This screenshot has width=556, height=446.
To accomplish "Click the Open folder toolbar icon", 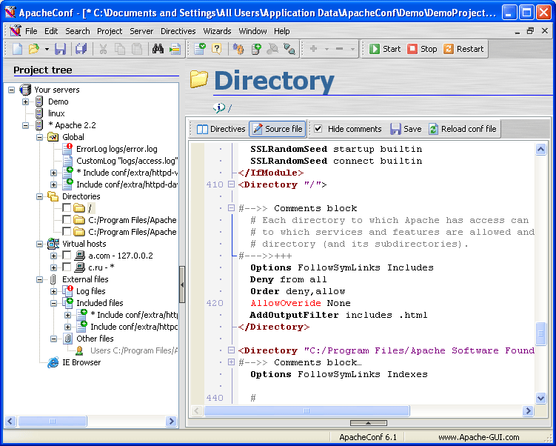I will point(34,49).
